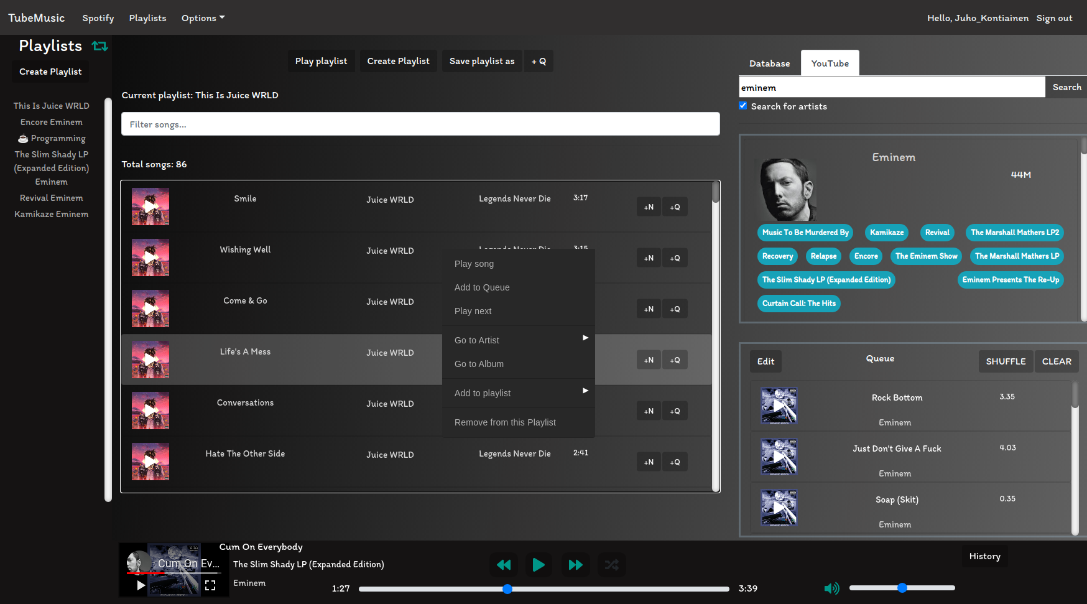Image resolution: width=1087 pixels, height=604 pixels.
Task: Open Curtain Call: The Hits tag
Action: 799,304
